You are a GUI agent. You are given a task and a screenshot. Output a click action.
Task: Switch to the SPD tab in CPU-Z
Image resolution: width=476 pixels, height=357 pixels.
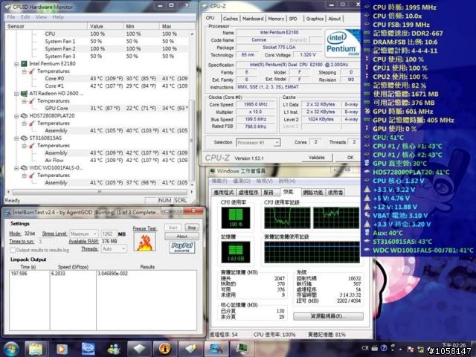(x=293, y=19)
